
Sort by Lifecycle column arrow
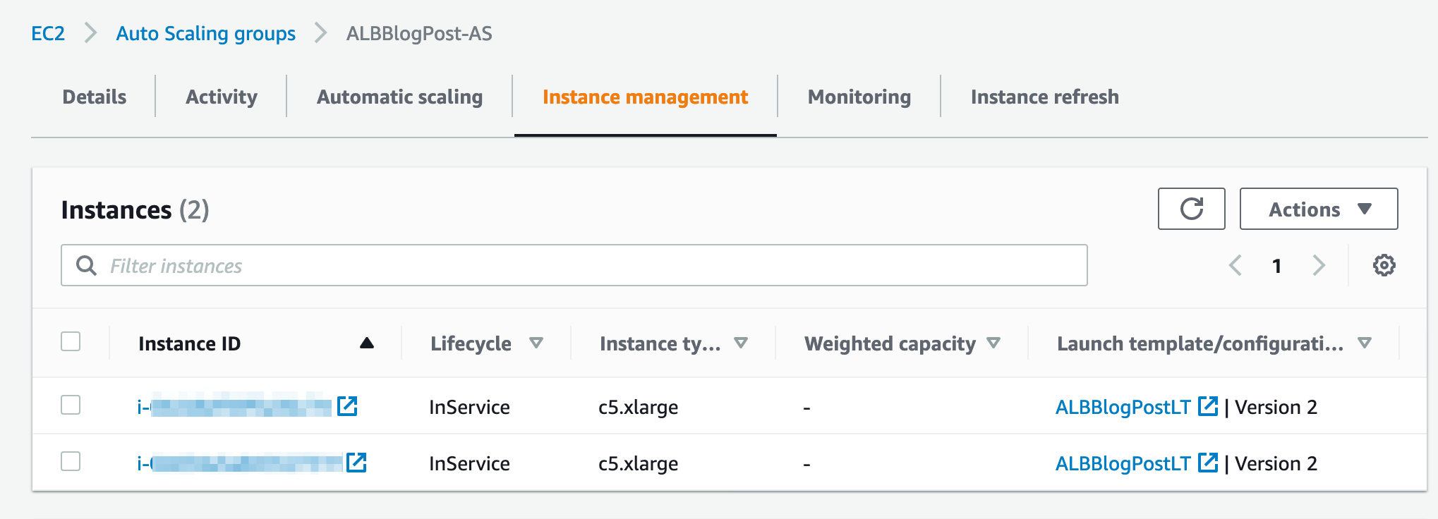pyautogui.click(x=536, y=343)
